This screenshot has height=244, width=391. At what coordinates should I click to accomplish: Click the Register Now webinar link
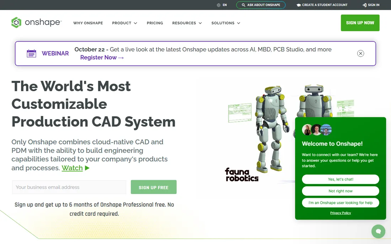click(x=102, y=57)
